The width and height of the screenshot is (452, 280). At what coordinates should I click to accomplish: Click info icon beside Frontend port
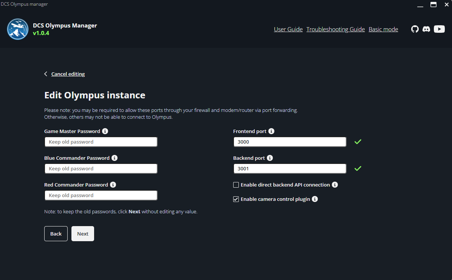[271, 131]
